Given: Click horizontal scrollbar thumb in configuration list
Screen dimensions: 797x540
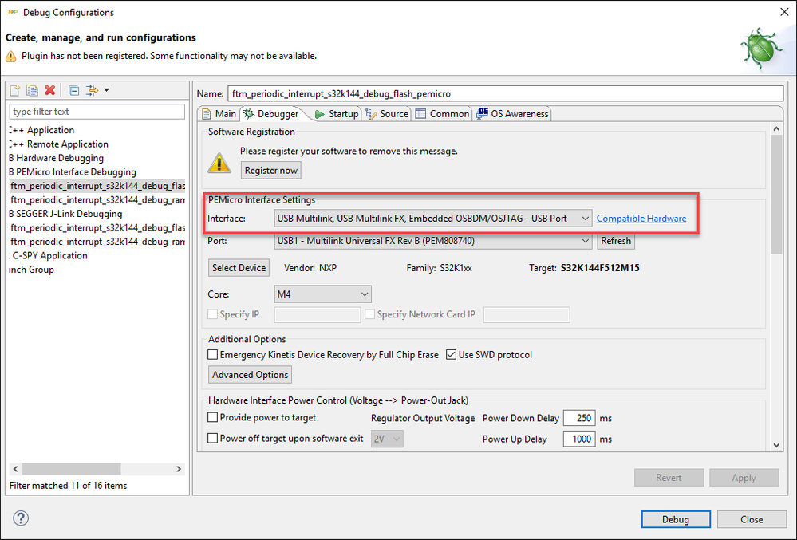Looking at the screenshot, I should [x=72, y=469].
